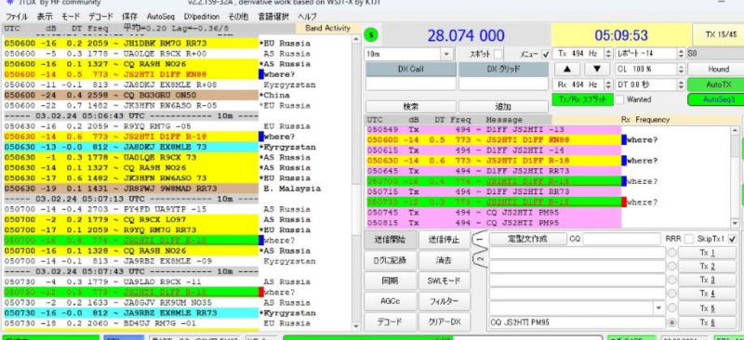The height and width of the screenshot is (340, 744).
Task: Adjust the Tx 494 Hz spinner arrows
Action: point(608,54)
